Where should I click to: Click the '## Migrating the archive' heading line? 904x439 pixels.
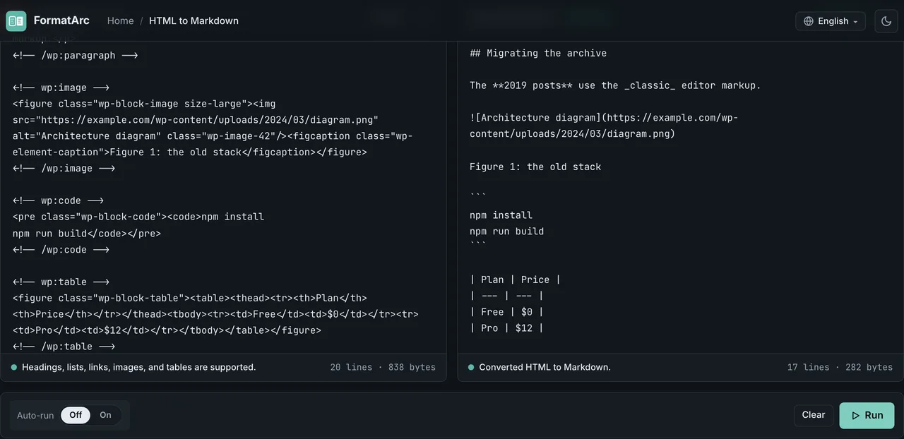[538, 53]
